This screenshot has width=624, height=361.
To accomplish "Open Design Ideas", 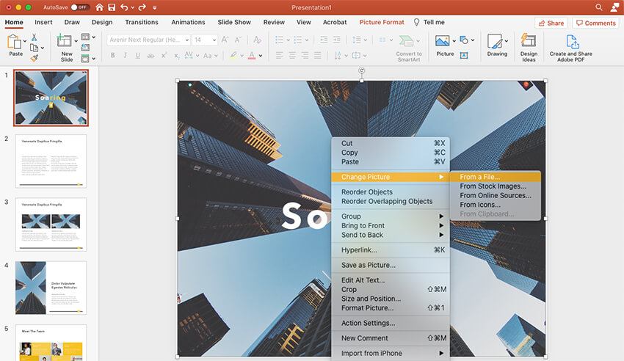I will pyautogui.click(x=529, y=48).
